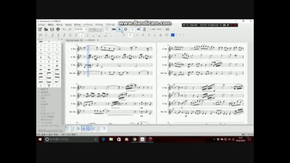Toggle loop playback
The image size is (290, 163).
tap(126, 29)
